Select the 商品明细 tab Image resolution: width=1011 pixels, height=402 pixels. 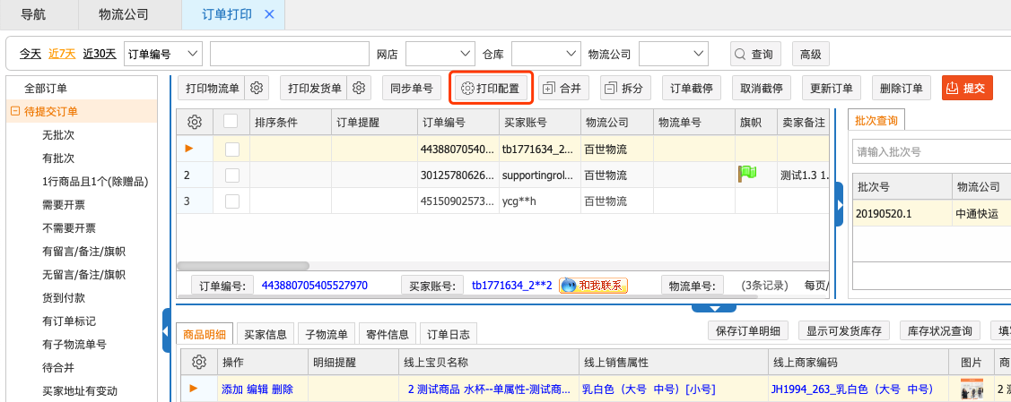(205, 334)
